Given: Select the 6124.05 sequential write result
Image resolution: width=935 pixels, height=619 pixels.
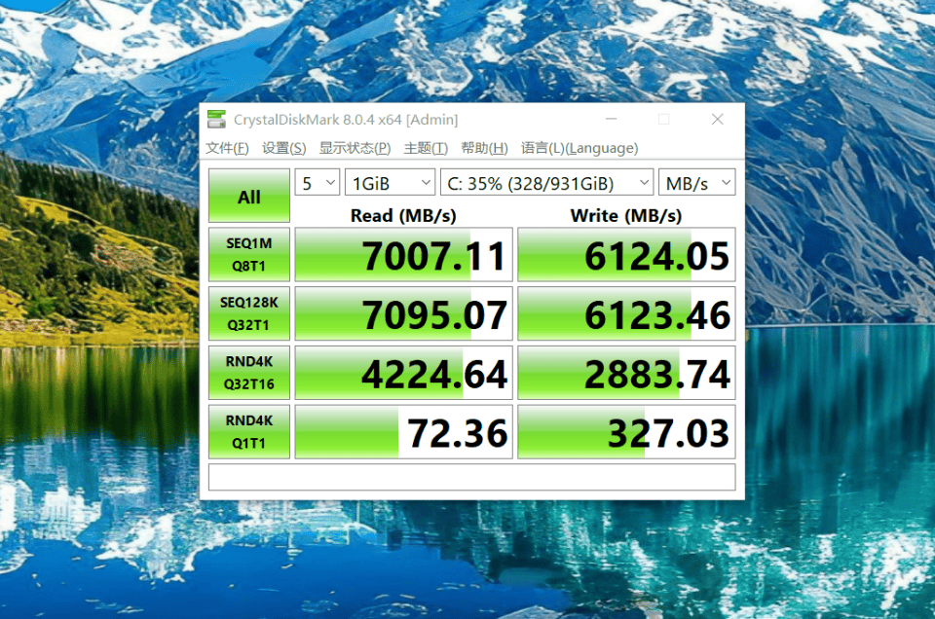Looking at the screenshot, I should coord(626,254).
